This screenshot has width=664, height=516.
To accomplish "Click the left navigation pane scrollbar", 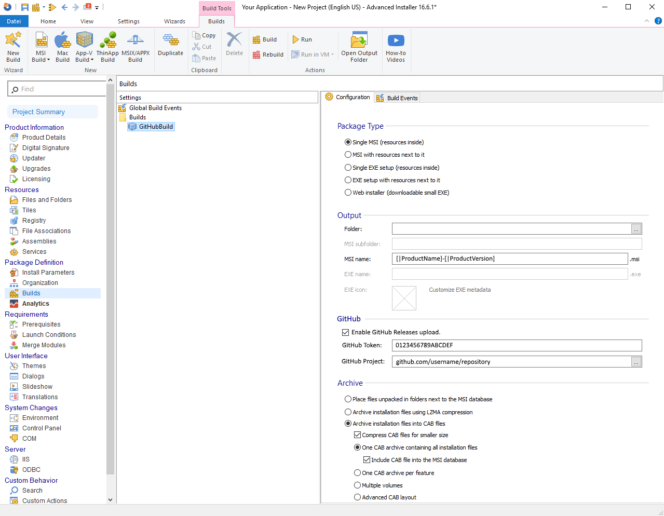I will click(x=110, y=280).
